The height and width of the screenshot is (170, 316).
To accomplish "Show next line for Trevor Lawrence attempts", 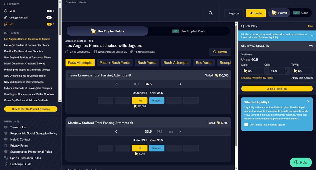I will [x=180, y=84].
